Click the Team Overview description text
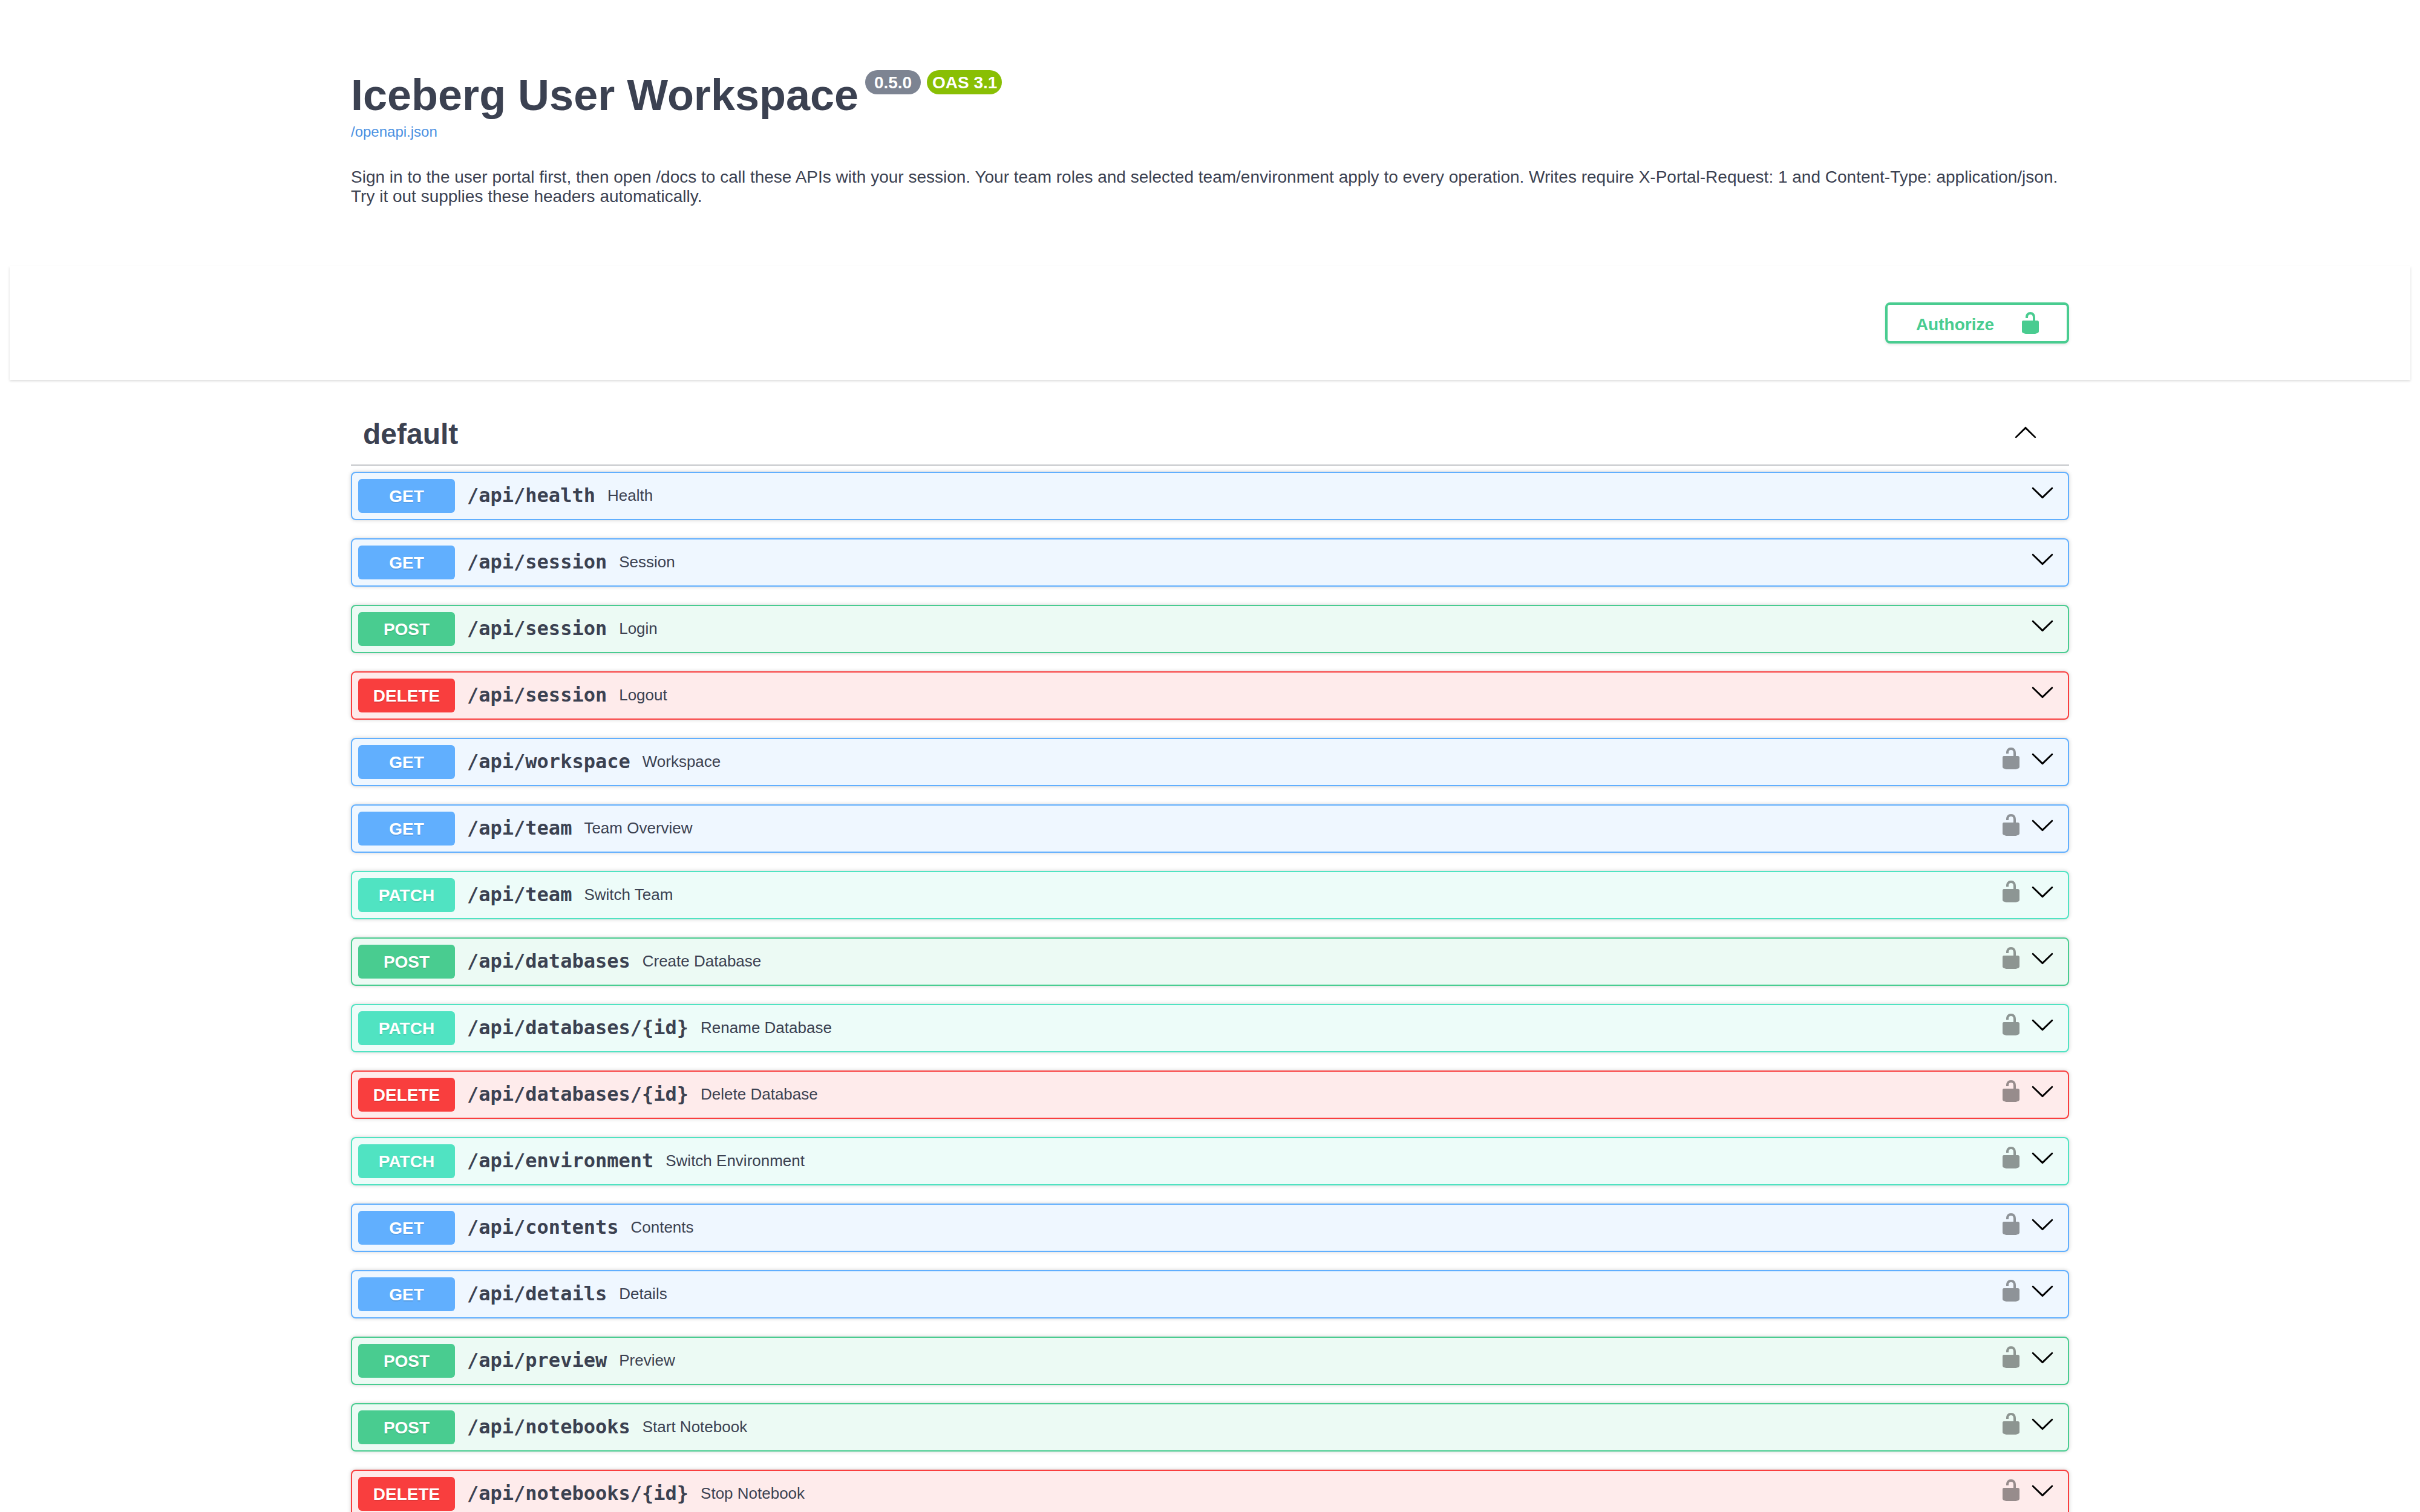The height and width of the screenshot is (1512, 2420). point(638,828)
